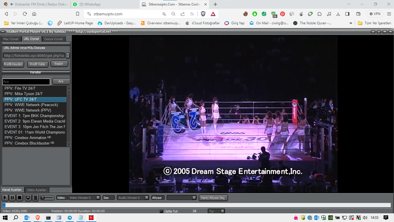Open the Dil language dropdown
Viewport: 394px width, 222px height.
click(x=216, y=211)
